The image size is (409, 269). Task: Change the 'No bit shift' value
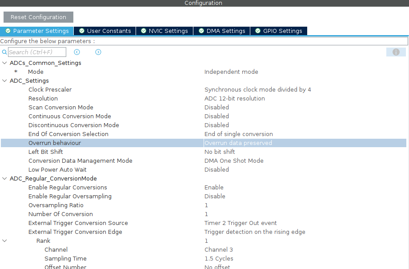220,152
